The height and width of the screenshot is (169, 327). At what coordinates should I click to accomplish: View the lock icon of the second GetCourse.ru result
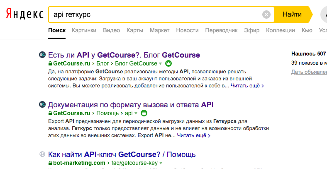[x=50, y=113]
